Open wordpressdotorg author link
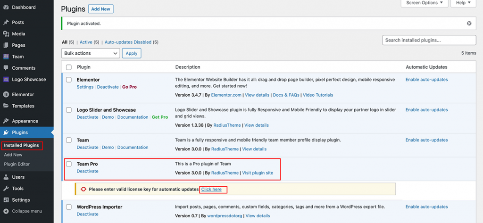This screenshot has height=223, width=483. [225, 215]
